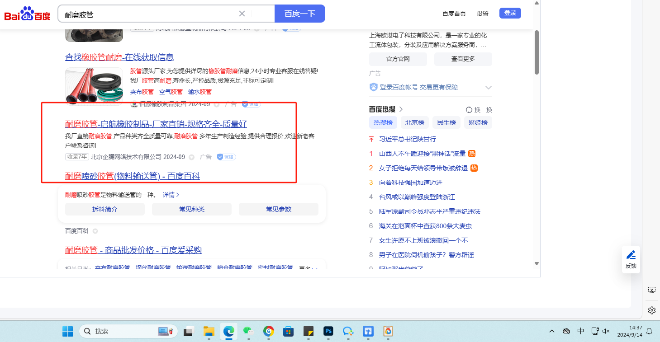This screenshot has width=660, height=342.
Task: Show hidden icons in system tray
Action: coord(552,331)
